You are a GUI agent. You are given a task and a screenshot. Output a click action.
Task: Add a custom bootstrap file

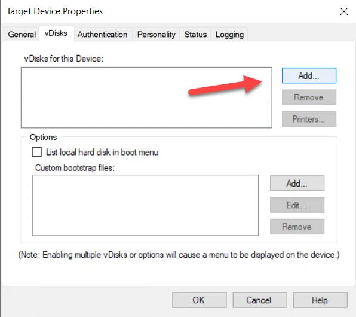click(x=297, y=183)
